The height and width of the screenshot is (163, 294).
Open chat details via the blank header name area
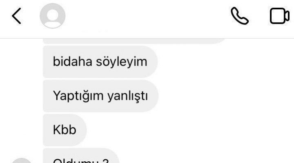coord(146,16)
